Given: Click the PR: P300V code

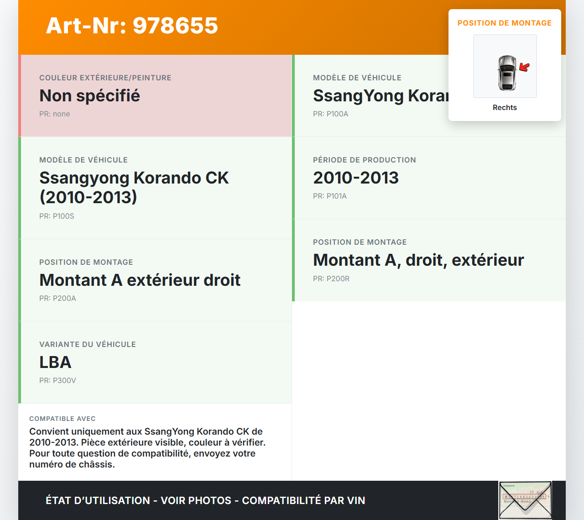Looking at the screenshot, I should [x=57, y=380].
